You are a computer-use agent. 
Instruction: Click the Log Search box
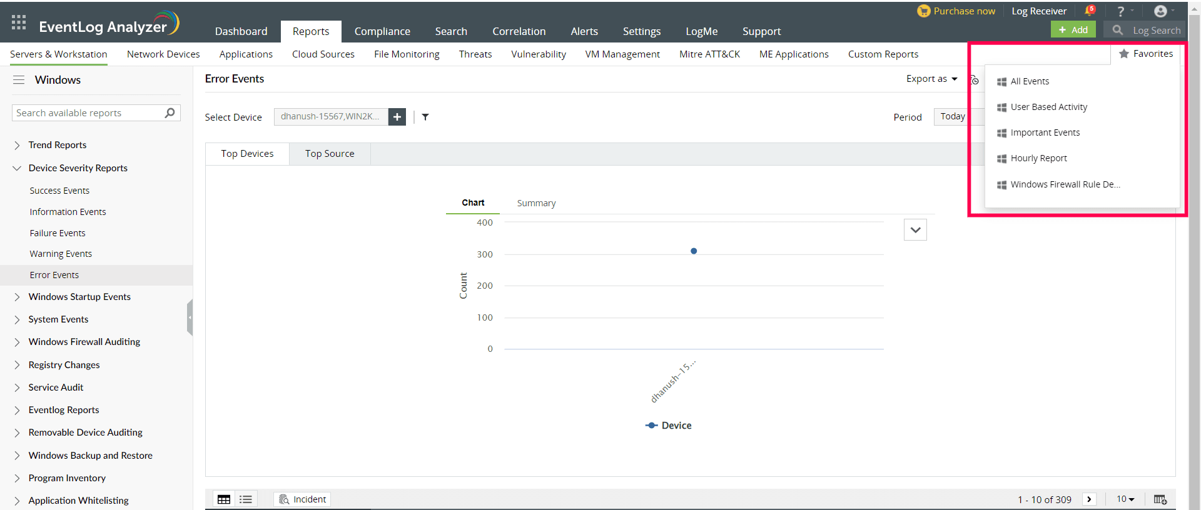pos(1145,30)
